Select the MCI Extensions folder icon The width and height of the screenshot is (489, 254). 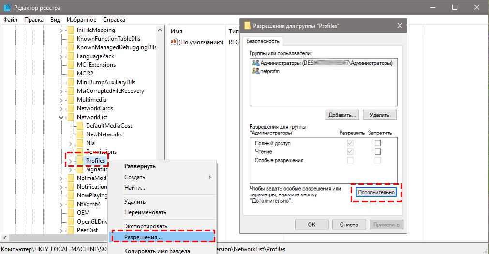click(71, 65)
